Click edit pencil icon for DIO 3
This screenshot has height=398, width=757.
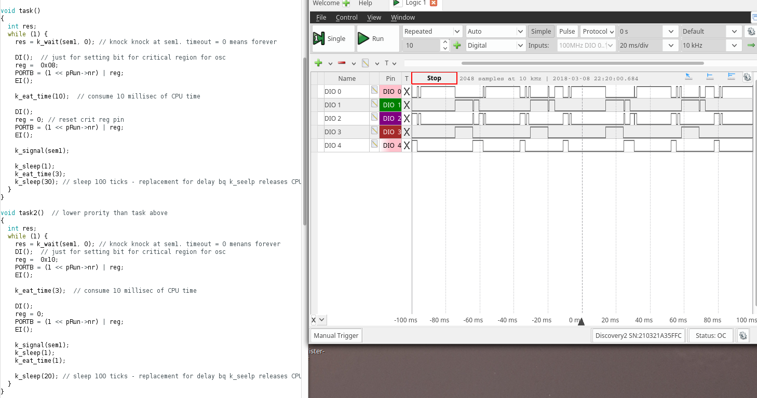pos(374,131)
